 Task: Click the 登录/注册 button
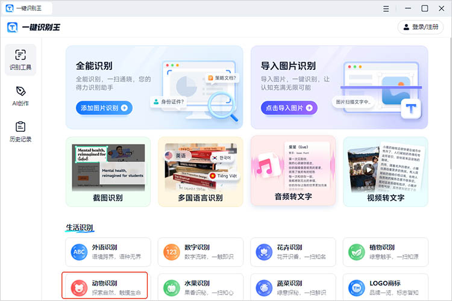coord(421,27)
